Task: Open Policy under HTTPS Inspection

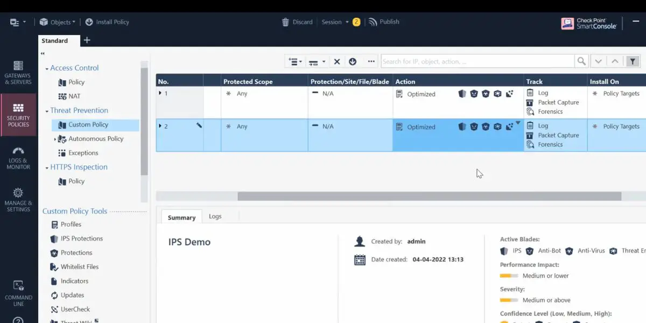Action: click(x=72, y=181)
